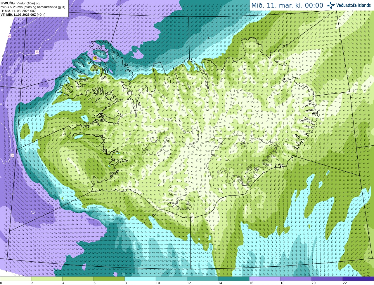Click the legend scale value 2
The height and width of the screenshot is (285, 374).
pyautogui.click(x=32, y=283)
